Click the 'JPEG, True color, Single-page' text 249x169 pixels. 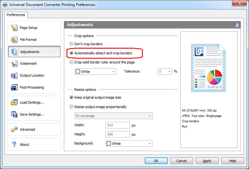click(x=201, y=116)
